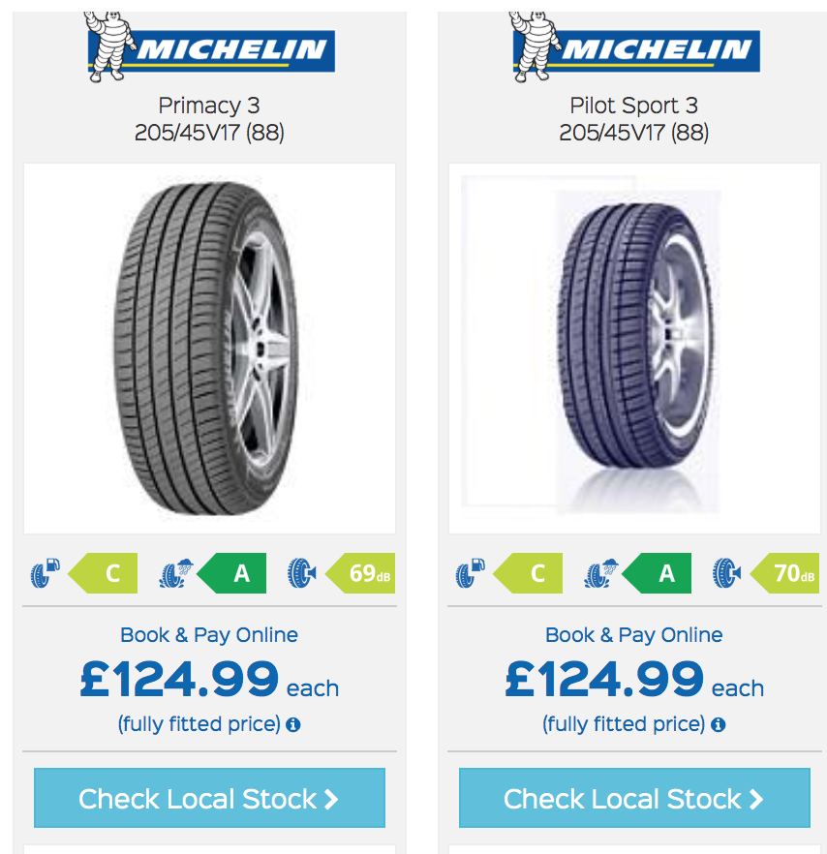Click noise level icon for Pilot Sport 3
Image resolution: width=827 pixels, height=854 pixels.
[727, 573]
